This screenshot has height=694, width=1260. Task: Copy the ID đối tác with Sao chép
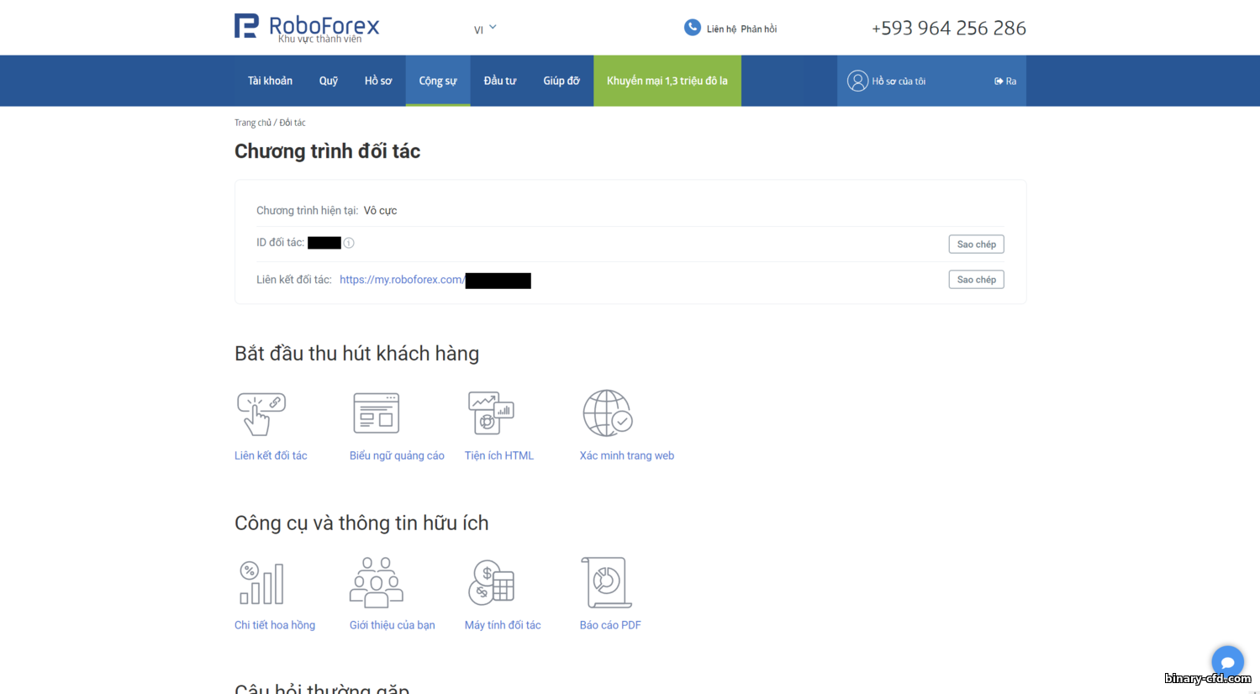coord(976,244)
